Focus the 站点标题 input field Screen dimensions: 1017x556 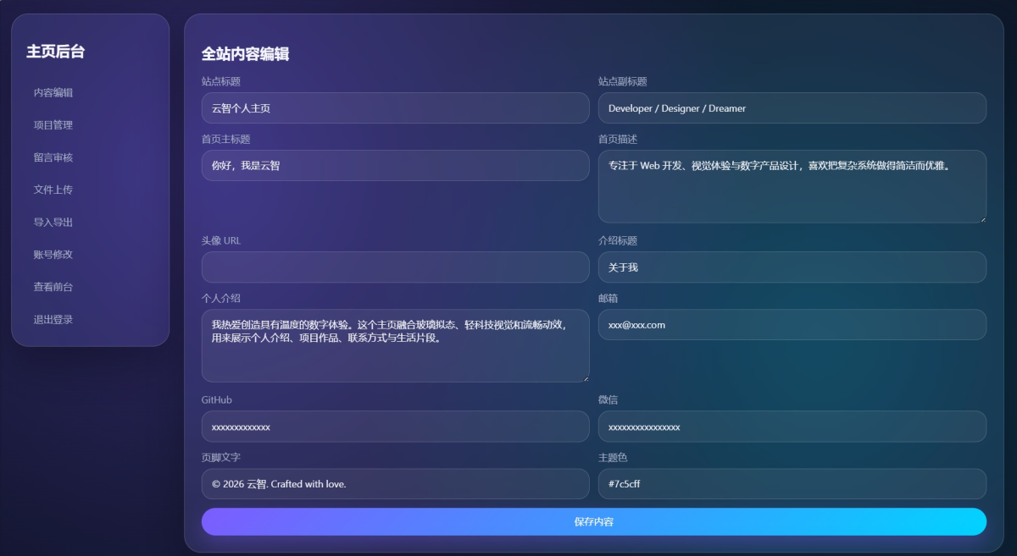[x=395, y=108]
